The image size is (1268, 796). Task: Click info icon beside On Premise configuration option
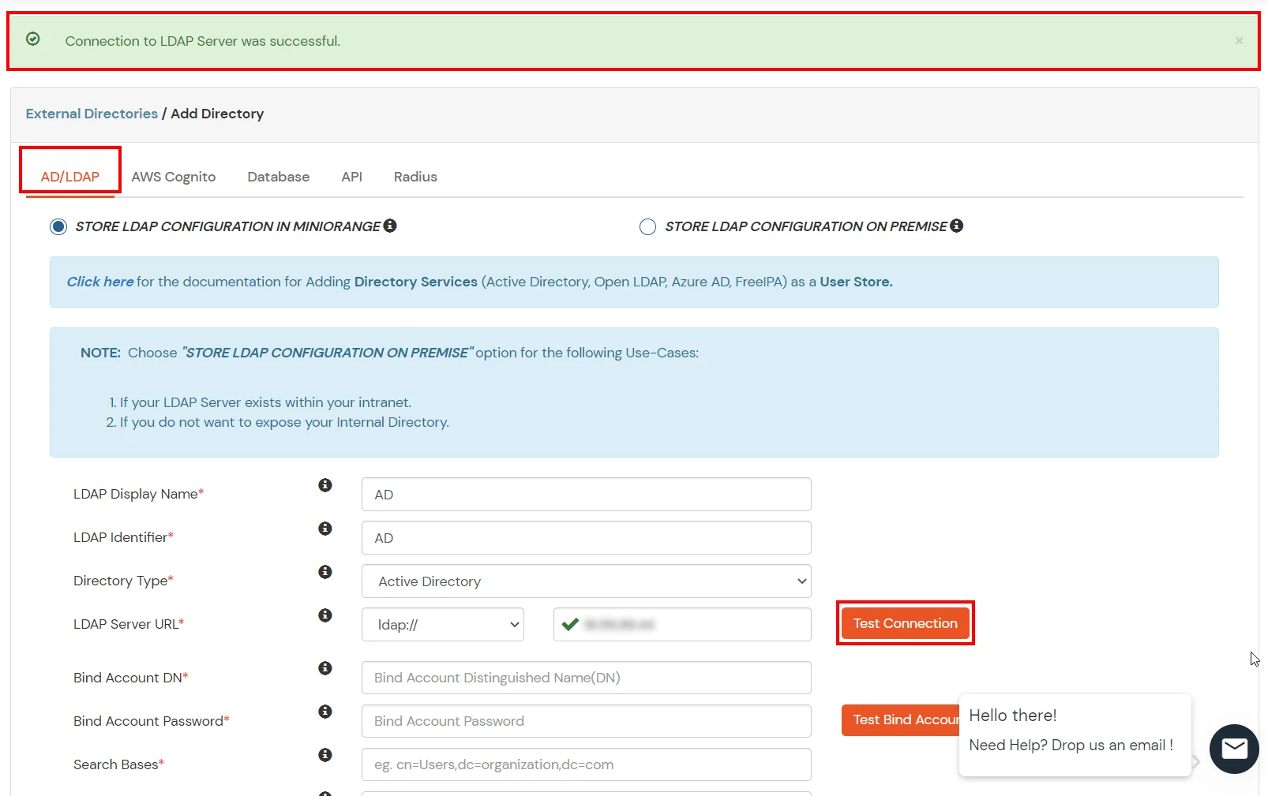(x=956, y=226)
